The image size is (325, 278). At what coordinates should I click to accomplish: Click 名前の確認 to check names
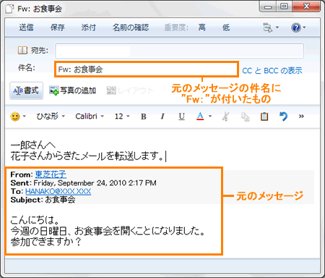point(131,28)
